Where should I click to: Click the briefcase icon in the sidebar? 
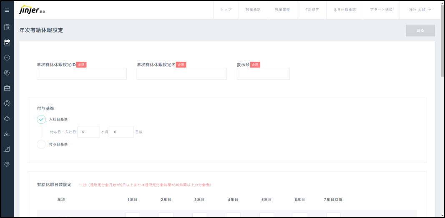pos(7,88)
